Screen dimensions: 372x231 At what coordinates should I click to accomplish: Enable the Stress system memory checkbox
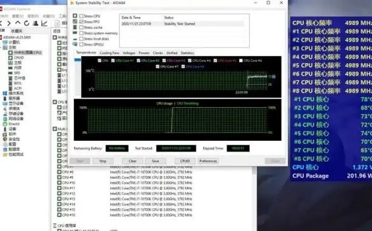82,33
